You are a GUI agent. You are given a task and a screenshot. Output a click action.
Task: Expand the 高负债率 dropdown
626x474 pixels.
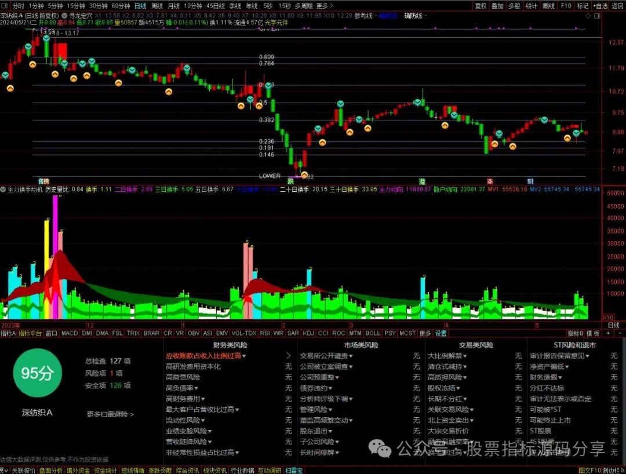[x=181, y=388]
